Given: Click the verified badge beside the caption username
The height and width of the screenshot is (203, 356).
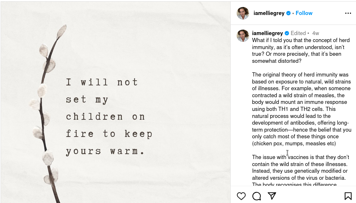Looking at the screenshot, I should (x=287, y=33).
